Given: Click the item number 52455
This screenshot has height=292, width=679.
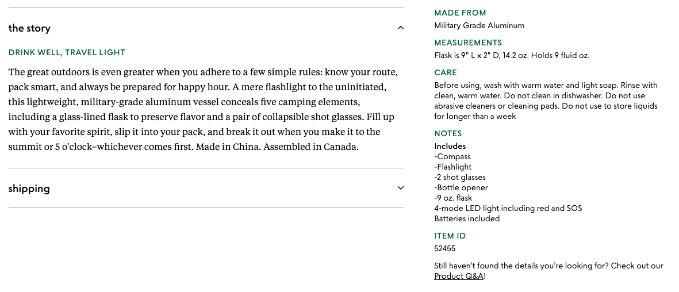Looking at the screenshot, I should click(x=444, y=249).
